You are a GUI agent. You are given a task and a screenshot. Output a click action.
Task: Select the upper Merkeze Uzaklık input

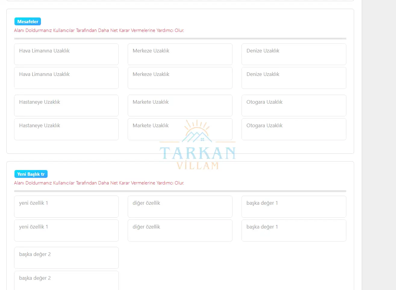pos(180,54)
